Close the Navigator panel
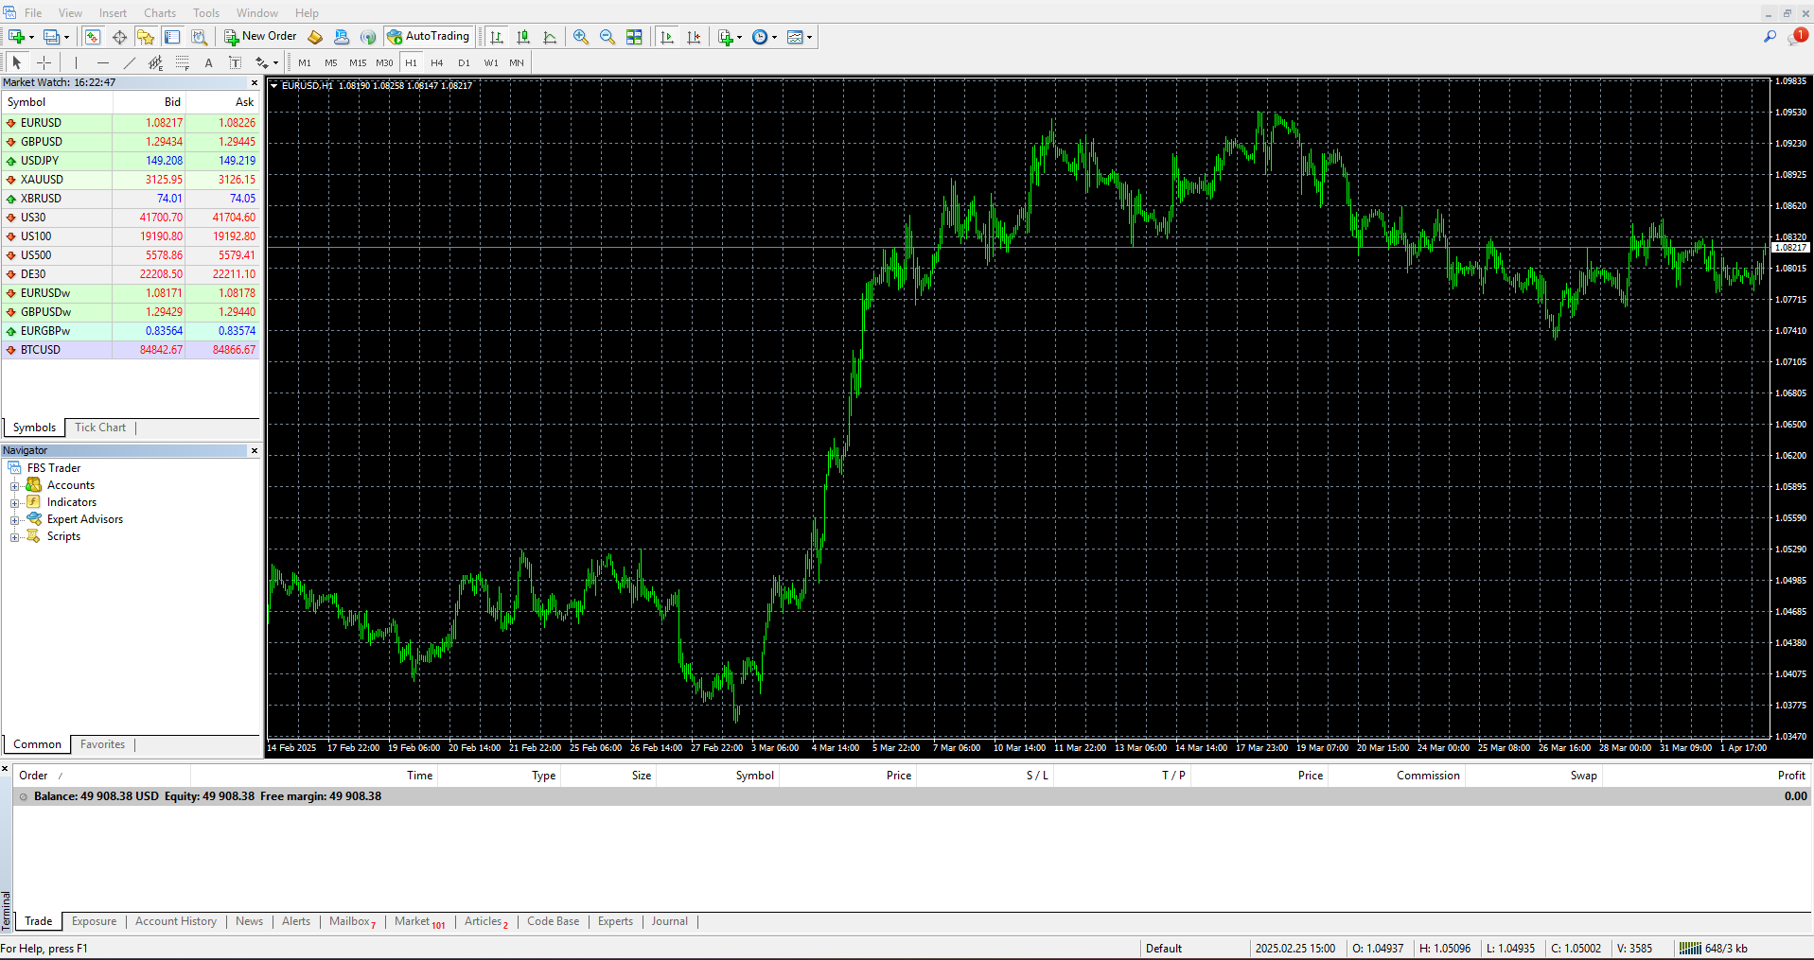Viewport: 1814px width, 960px height. click(x=254, y=450)
